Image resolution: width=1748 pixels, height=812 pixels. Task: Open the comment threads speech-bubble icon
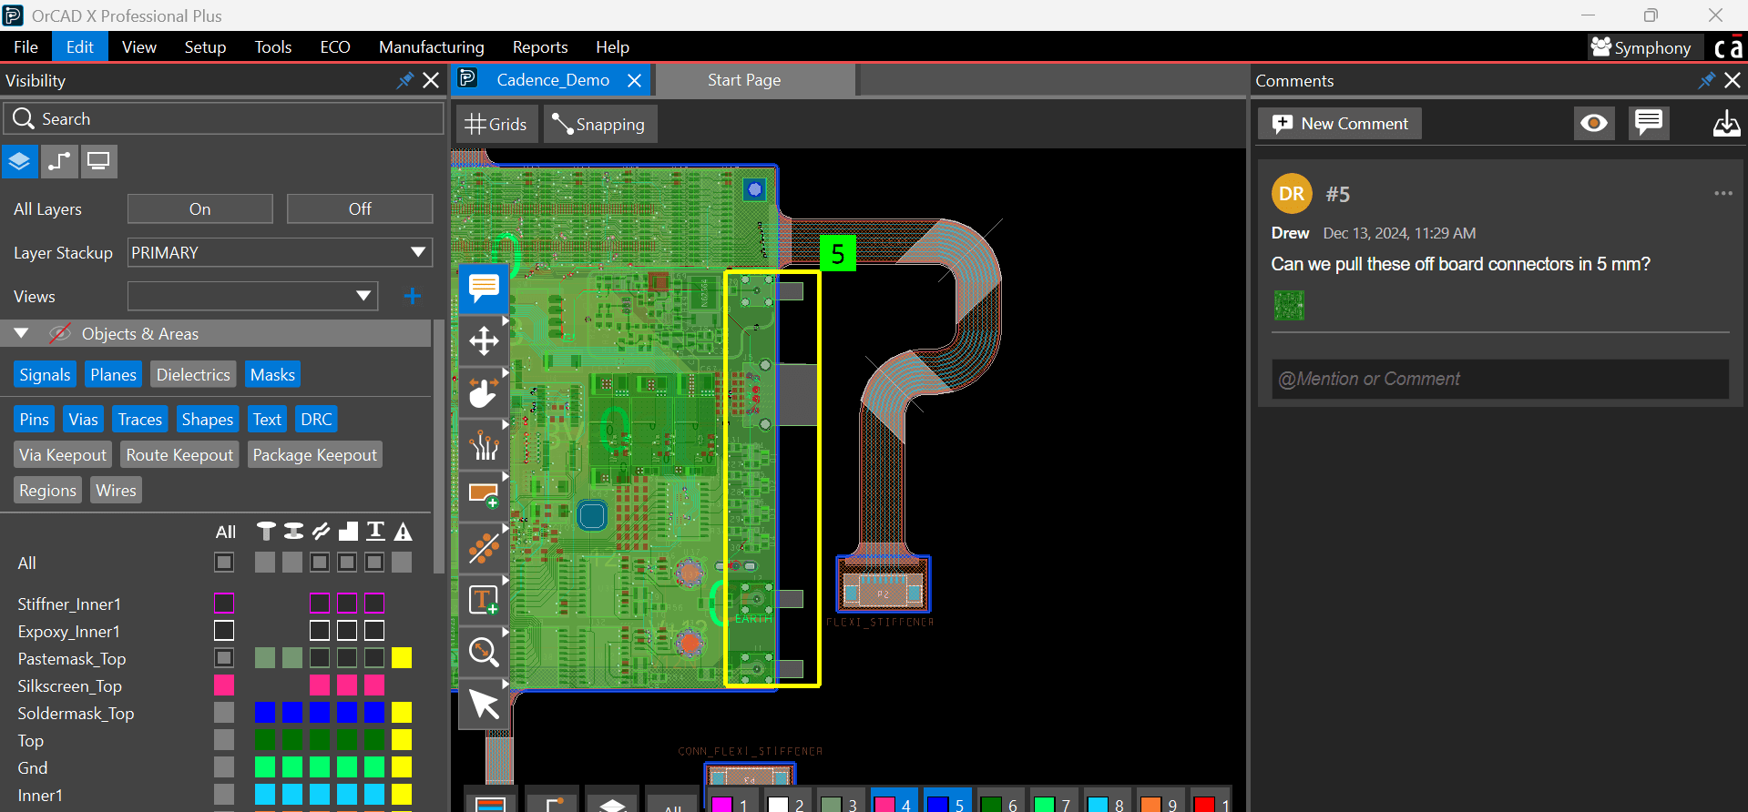[1649, 123]
